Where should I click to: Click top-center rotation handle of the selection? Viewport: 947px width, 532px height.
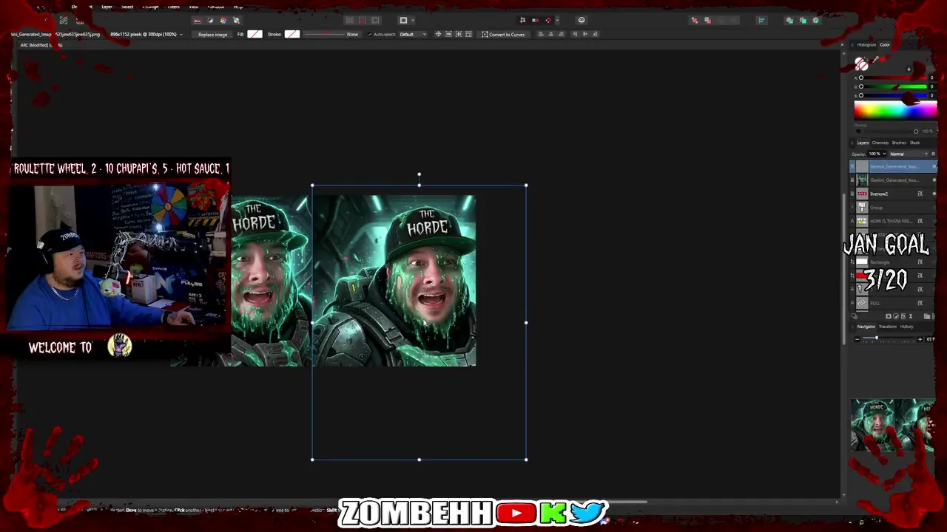click(x=419, y=175)
